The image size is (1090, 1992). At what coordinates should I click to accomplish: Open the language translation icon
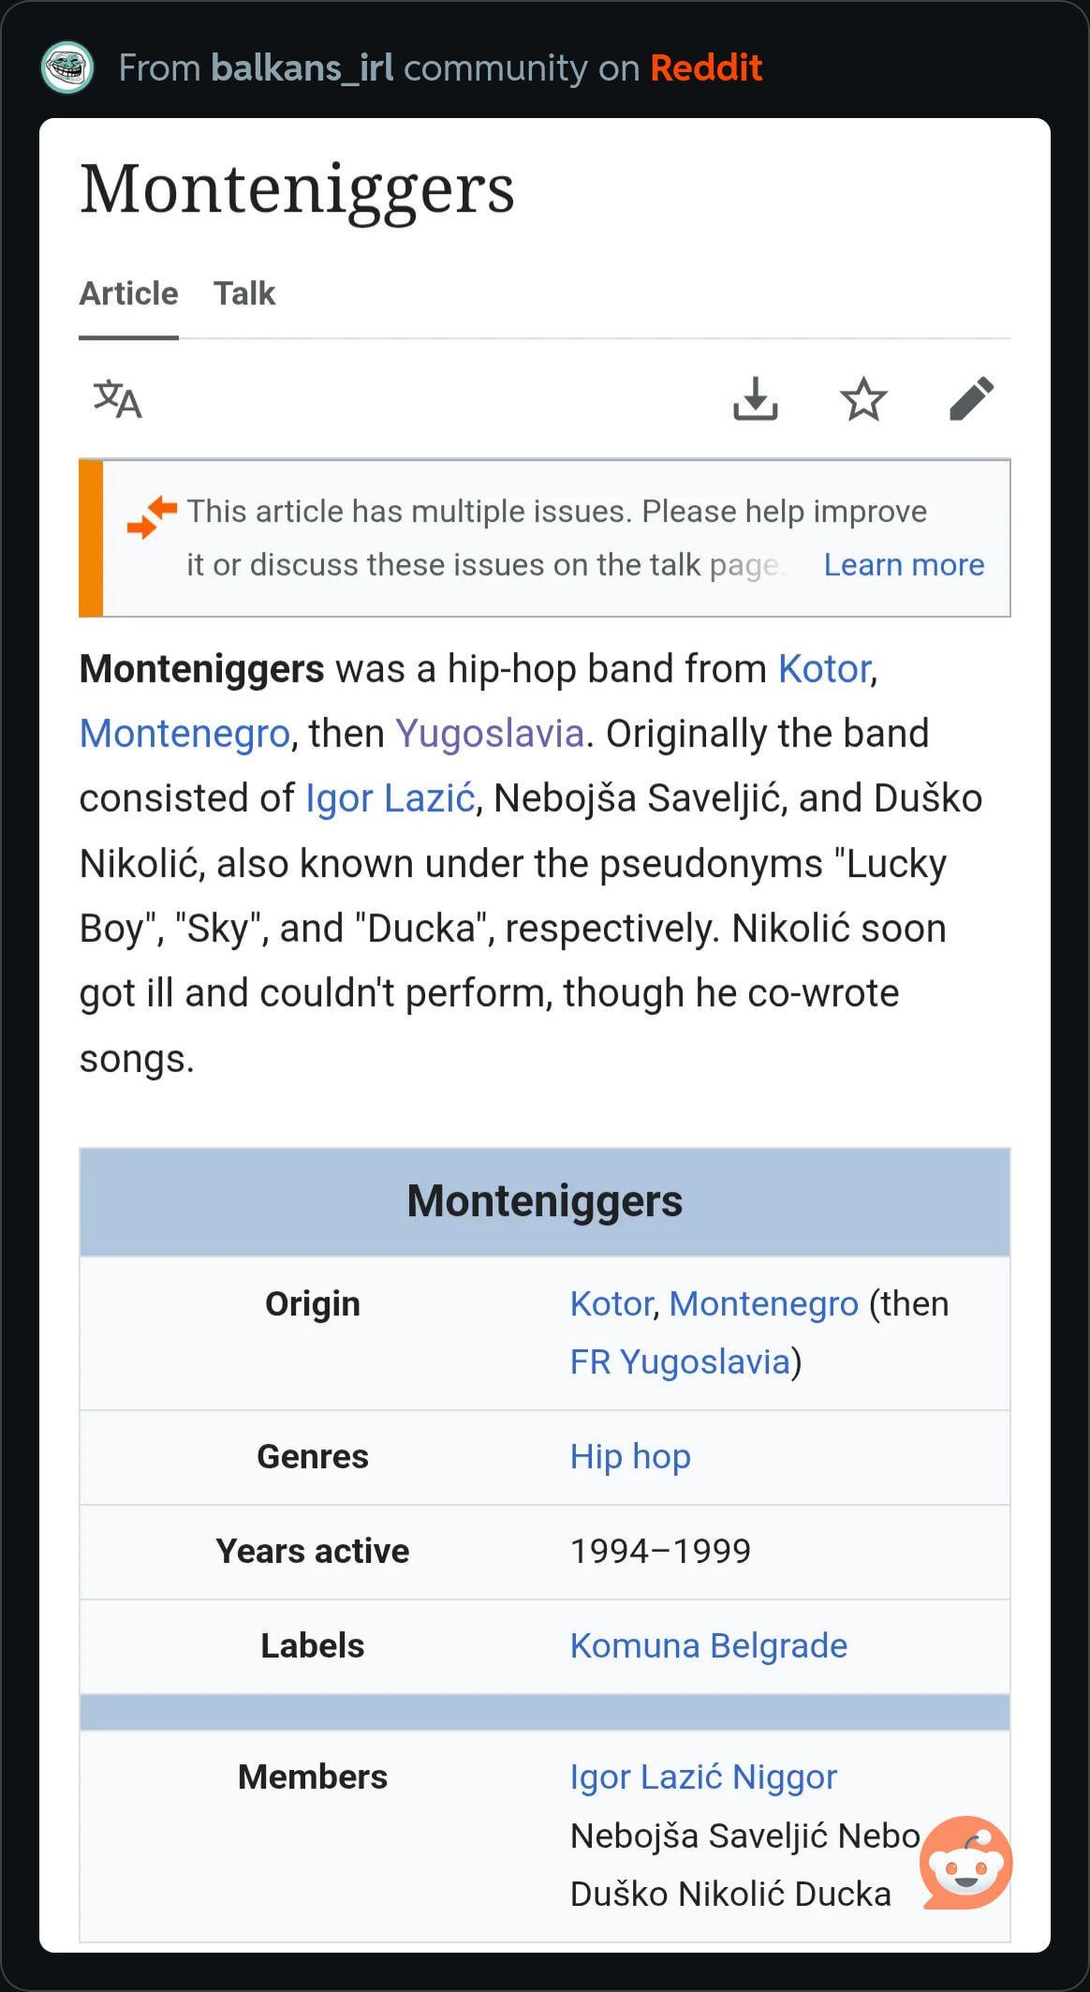[117, 399]
